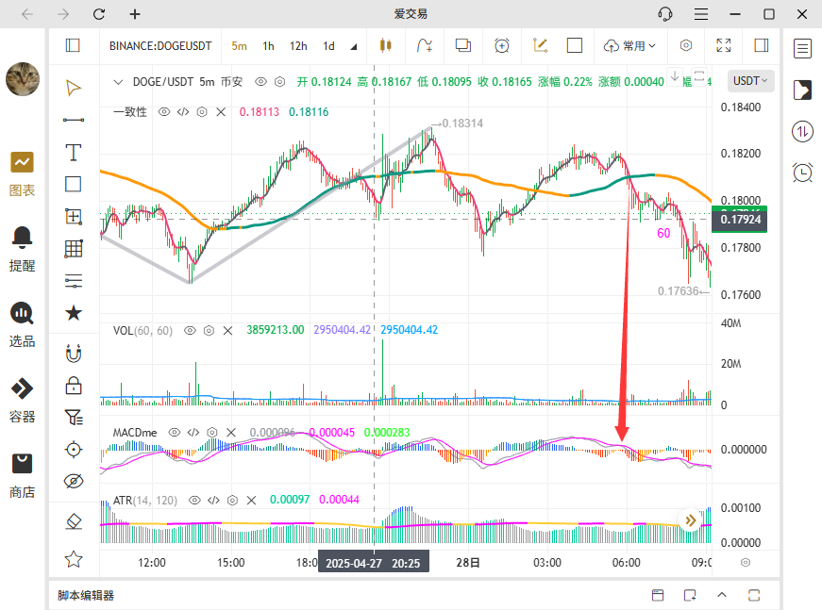Open the alert clock icon in the right sidebar
This screenshot has width=822, height=610.
click(802, 172)
